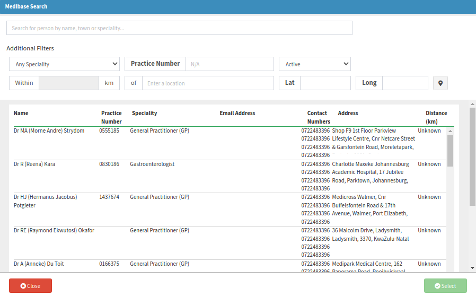Image resolution: width=476 pixels, height=296 pixels.
Task: Select Dr RE Okafor result row
Action: pos(54,231)
